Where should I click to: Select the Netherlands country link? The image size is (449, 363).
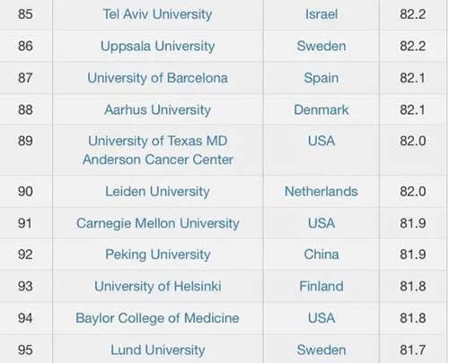point(321,192)
